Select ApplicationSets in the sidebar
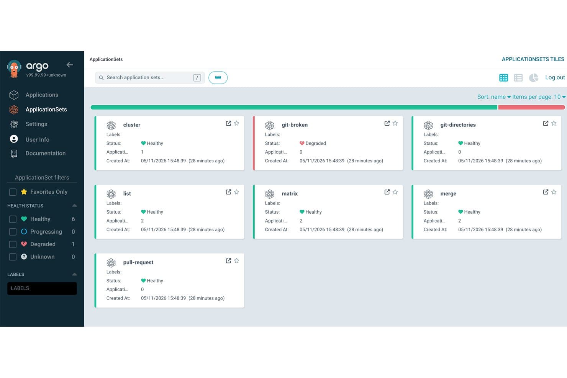 coord(46,110)
